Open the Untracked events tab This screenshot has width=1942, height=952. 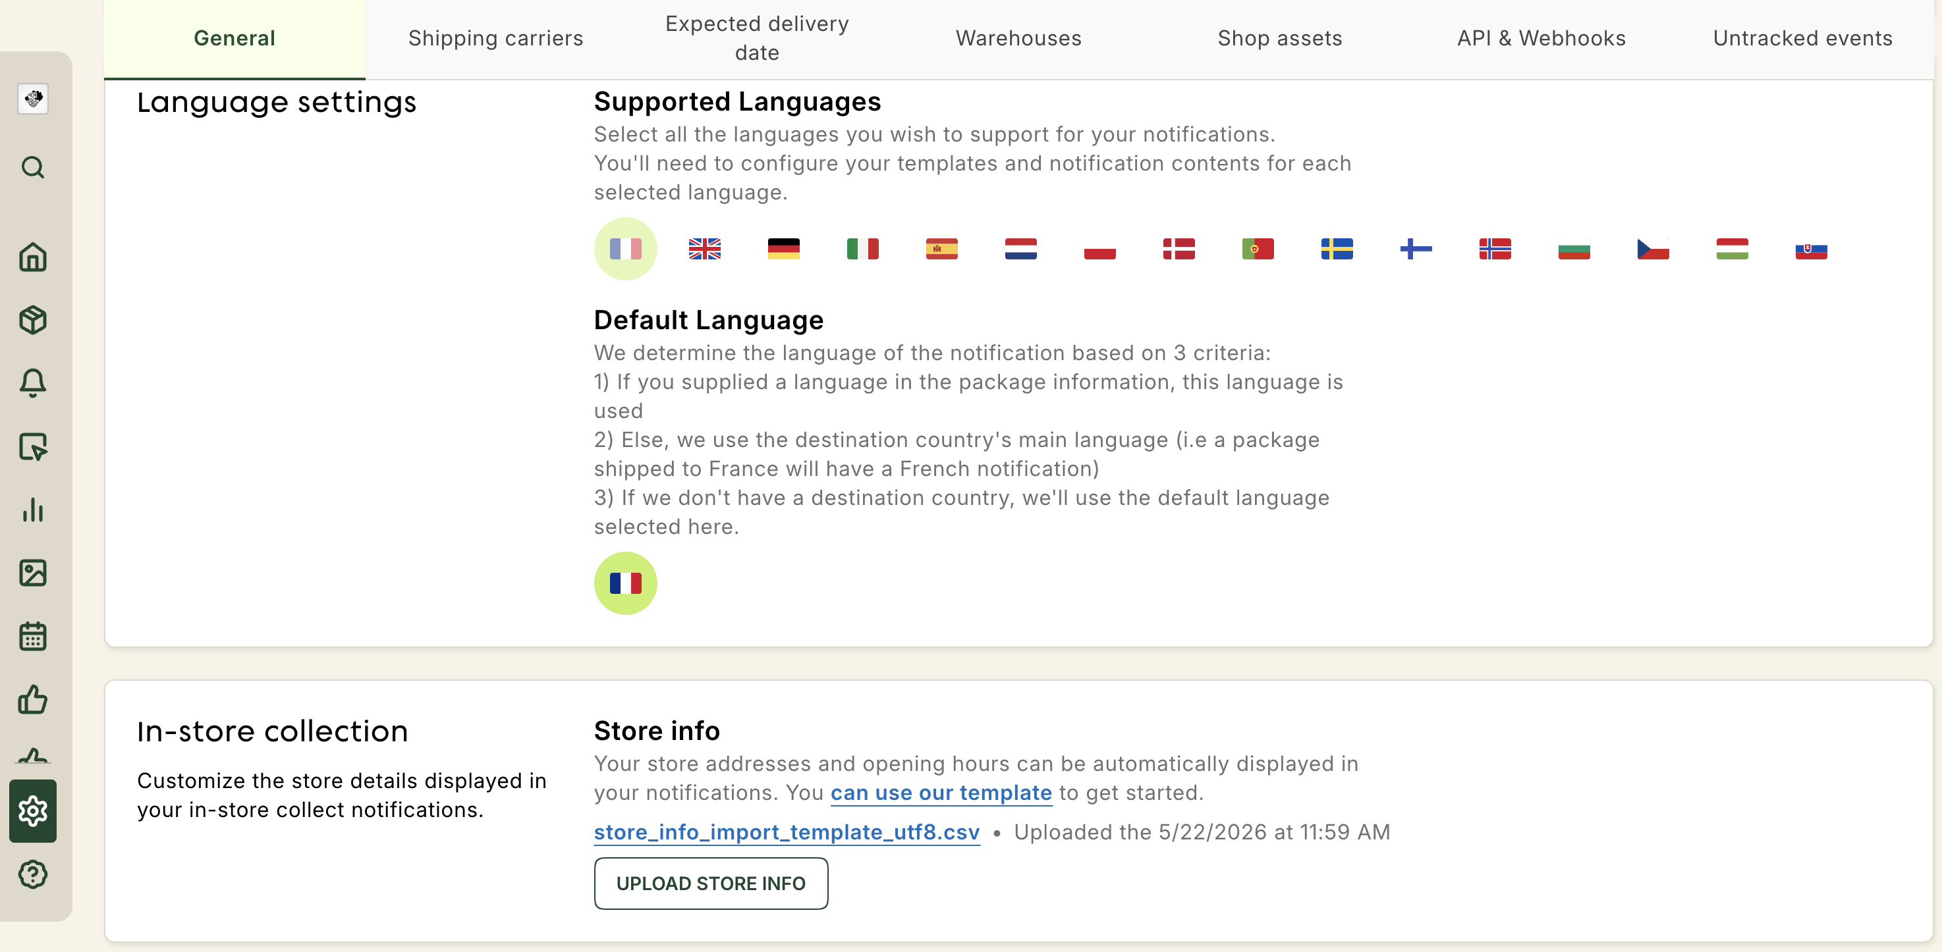pos(1802,38)
